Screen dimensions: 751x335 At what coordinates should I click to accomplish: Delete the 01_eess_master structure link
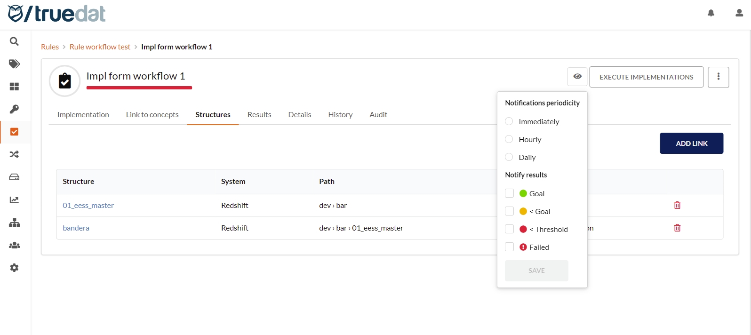(677, 205)
